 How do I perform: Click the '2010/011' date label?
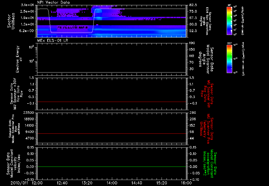[x=19, y=183]
